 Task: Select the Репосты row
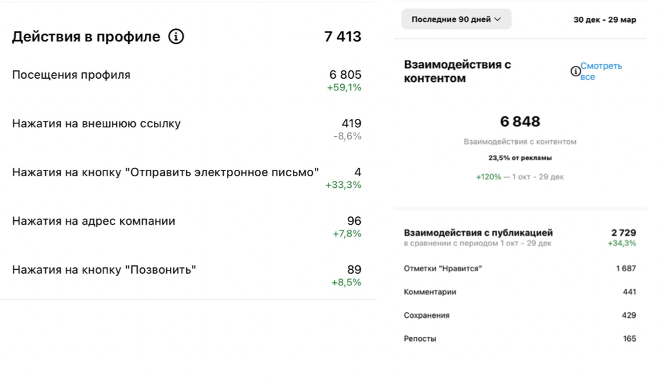(520, 338)
